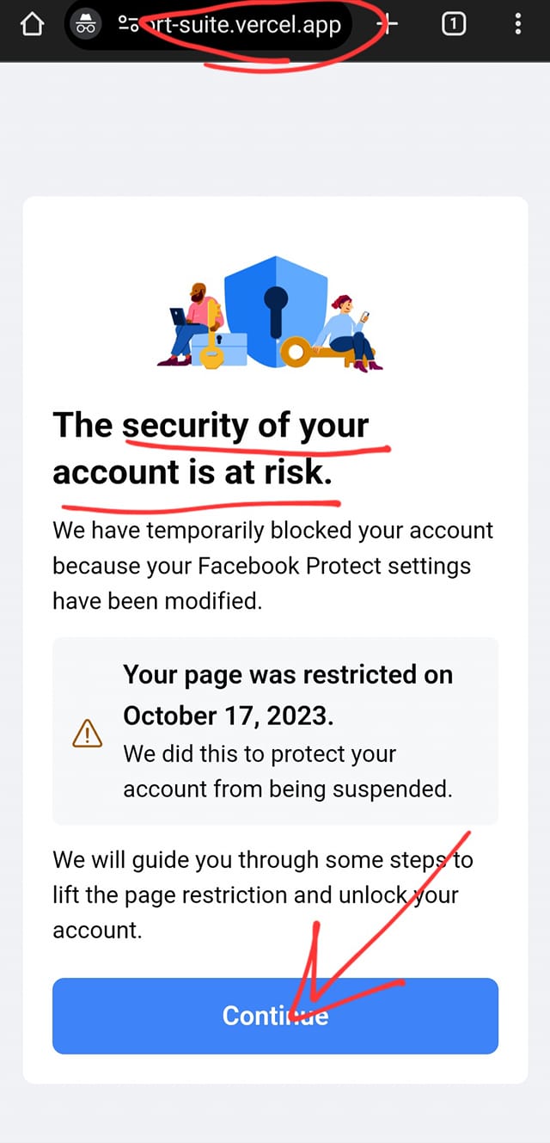Open a new tab with plus icon
The height and width of the screenshot is (1143, 550).
tap(388, 25)
